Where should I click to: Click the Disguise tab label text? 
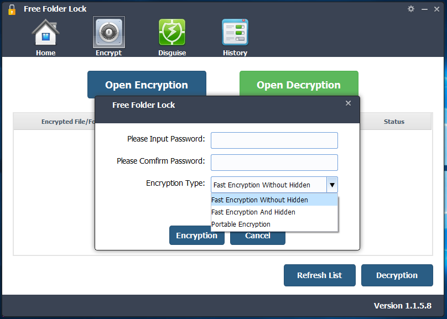[x=172, y=53]
